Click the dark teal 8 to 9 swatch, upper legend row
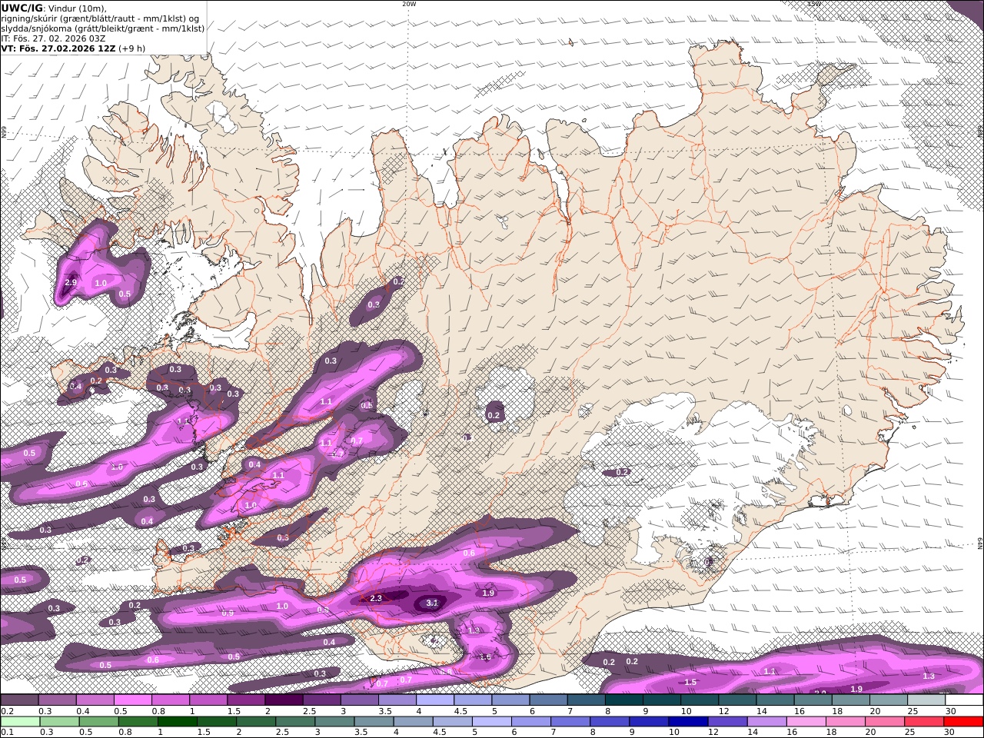This screenshot has width=984, height=738. click(x=624, y=700)
